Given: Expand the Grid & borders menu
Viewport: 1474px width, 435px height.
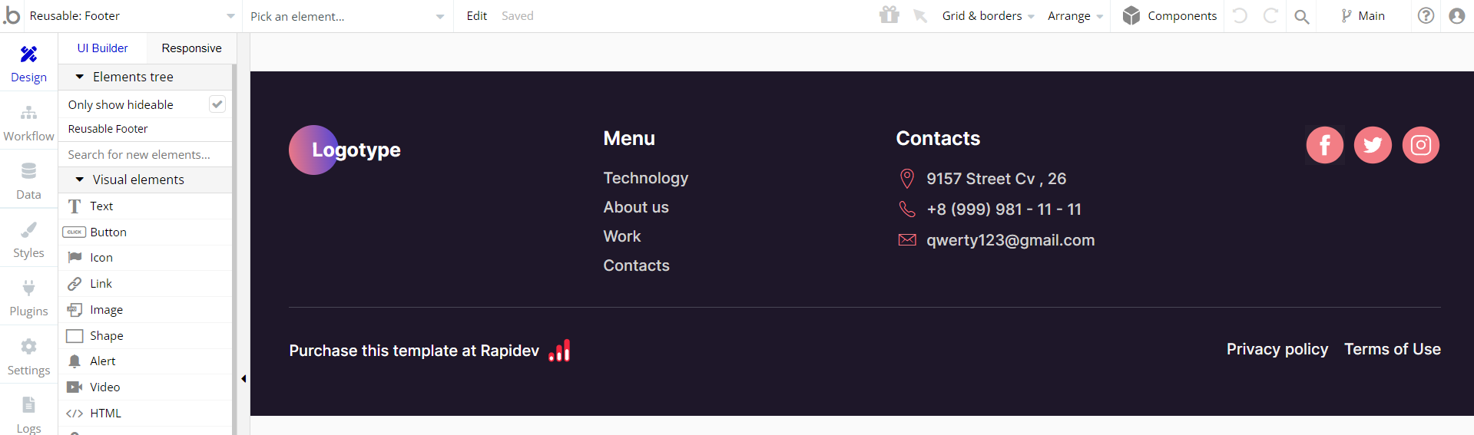Looking at the screenshot, I should tap(988, 16).
